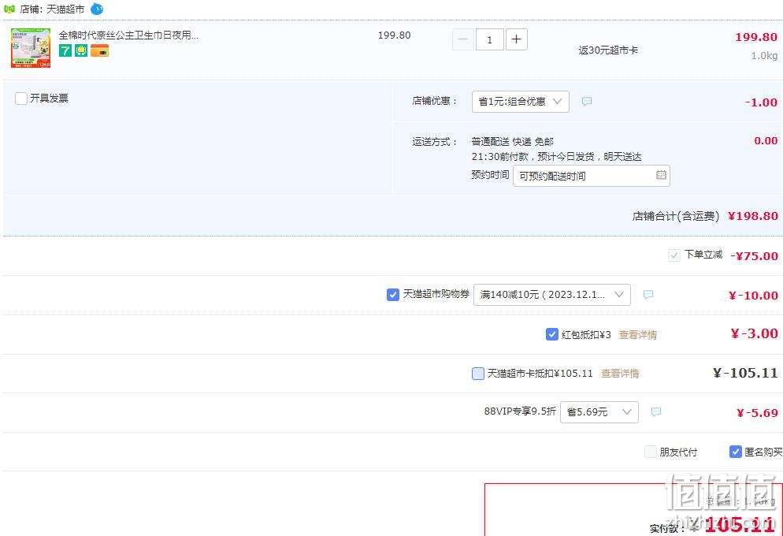Click the 21:30前付款 delivery estimate text

point(556,157)
